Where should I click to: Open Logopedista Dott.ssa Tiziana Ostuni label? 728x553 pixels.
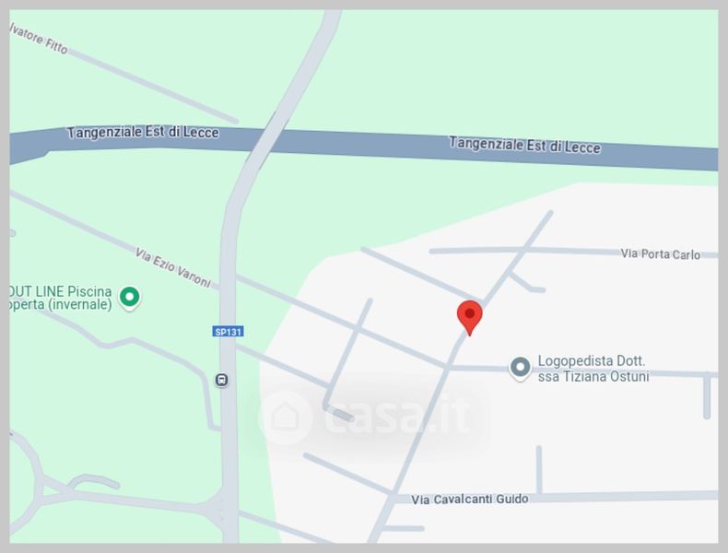pyautogui.click(x=593, y=369)
